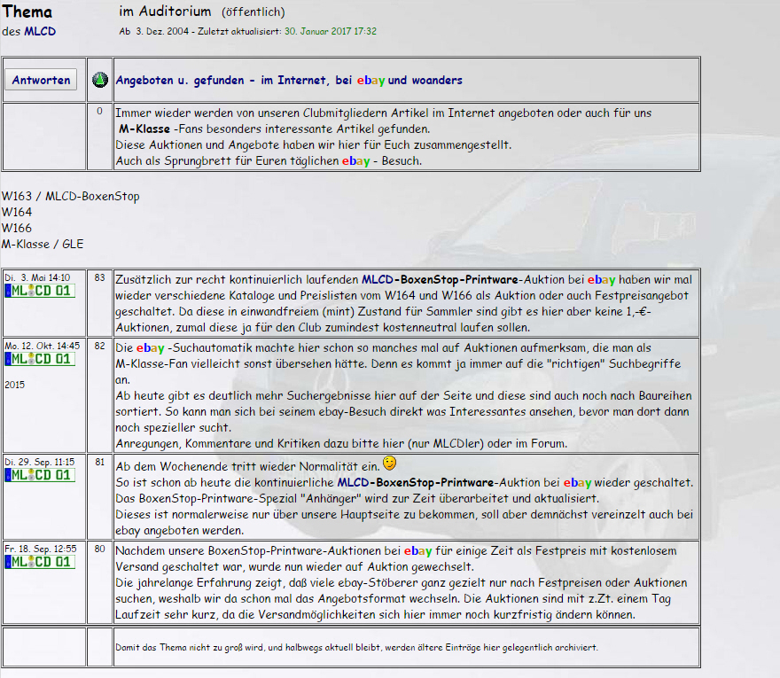Click the ML CD 01 plate under 'Di. 29. Sep. 11:15'
Viewport: 780px width, 678px height.
tap(40, 475)
